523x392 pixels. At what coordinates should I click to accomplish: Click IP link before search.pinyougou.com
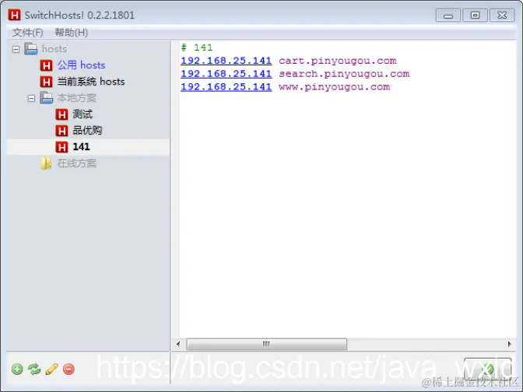(226, 74)
